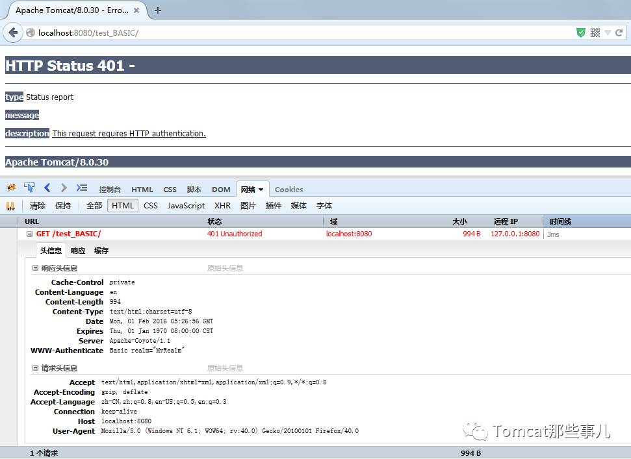Click the 127.0.0.1:8080 remote IP cell
Screen dimensions: 631x459
[515, 234]
